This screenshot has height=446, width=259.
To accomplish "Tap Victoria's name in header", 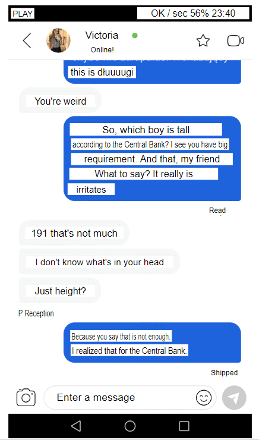I will coord(102,35).
